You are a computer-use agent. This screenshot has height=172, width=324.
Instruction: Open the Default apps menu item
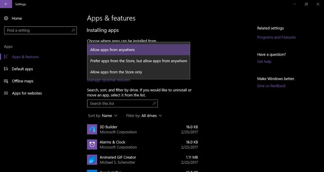(x=22, y=69)
